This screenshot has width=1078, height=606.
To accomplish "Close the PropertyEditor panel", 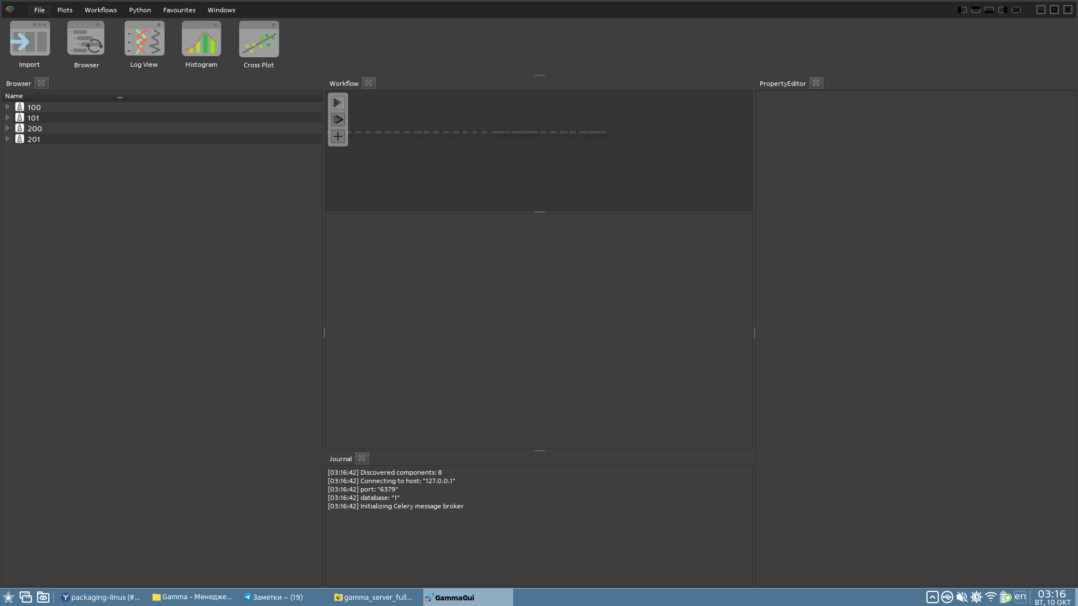I will pyautogui.click(x=816, y=83).
